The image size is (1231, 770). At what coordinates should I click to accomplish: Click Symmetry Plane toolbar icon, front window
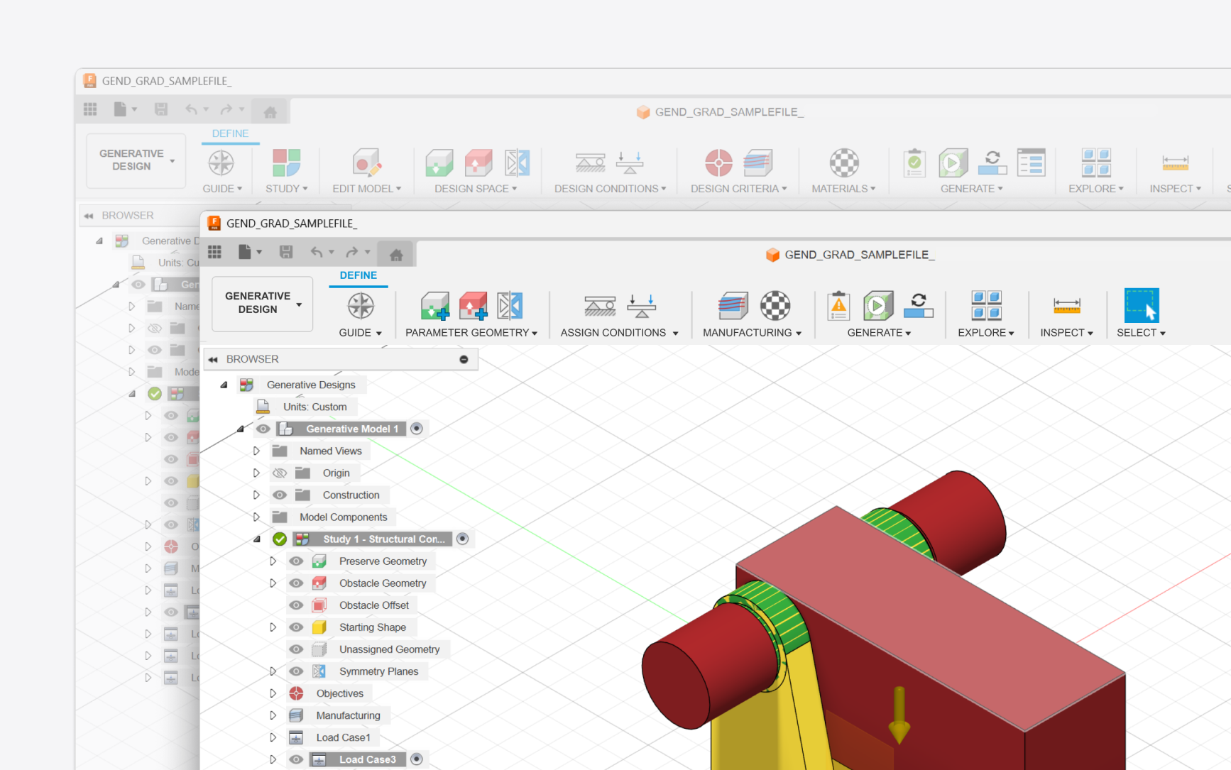pos(510,306)
